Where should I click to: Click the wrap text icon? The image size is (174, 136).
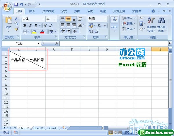[80, 19]
